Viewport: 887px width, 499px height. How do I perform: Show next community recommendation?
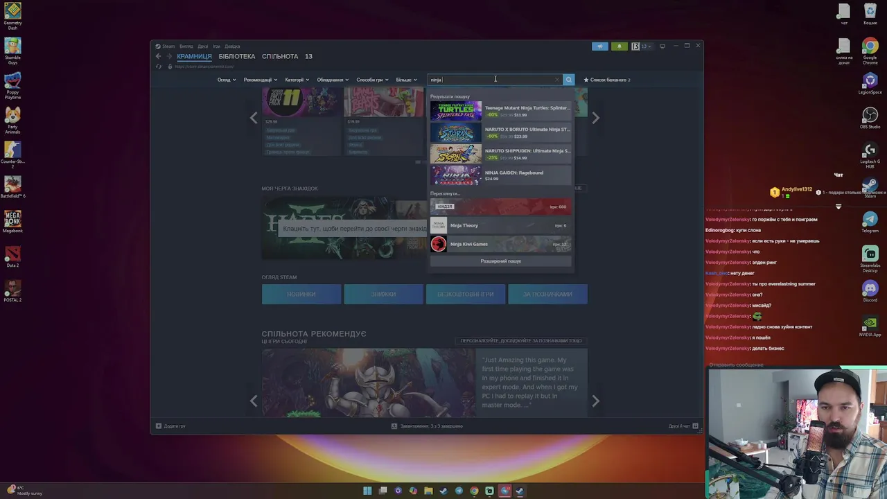tap(595, 401)
